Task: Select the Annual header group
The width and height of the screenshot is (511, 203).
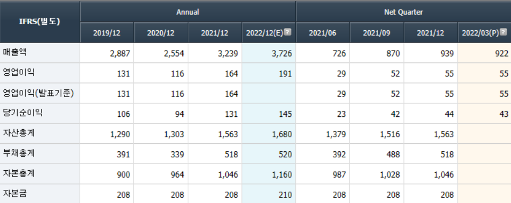Action: click(x=188, y=12)
